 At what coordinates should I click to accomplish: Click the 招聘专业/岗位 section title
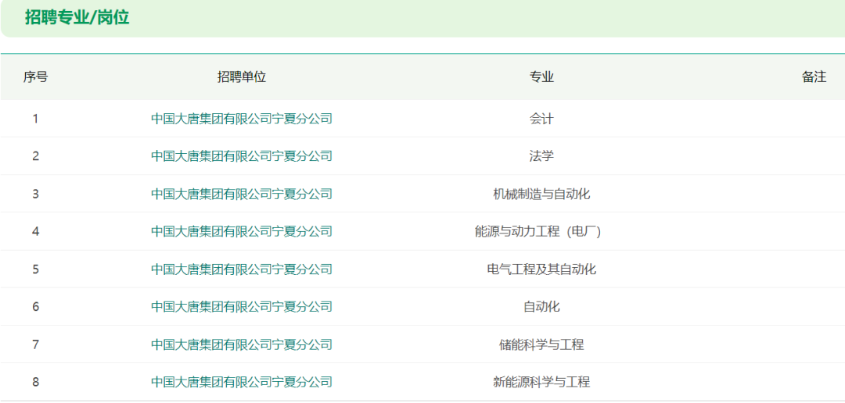coord(77,17)
